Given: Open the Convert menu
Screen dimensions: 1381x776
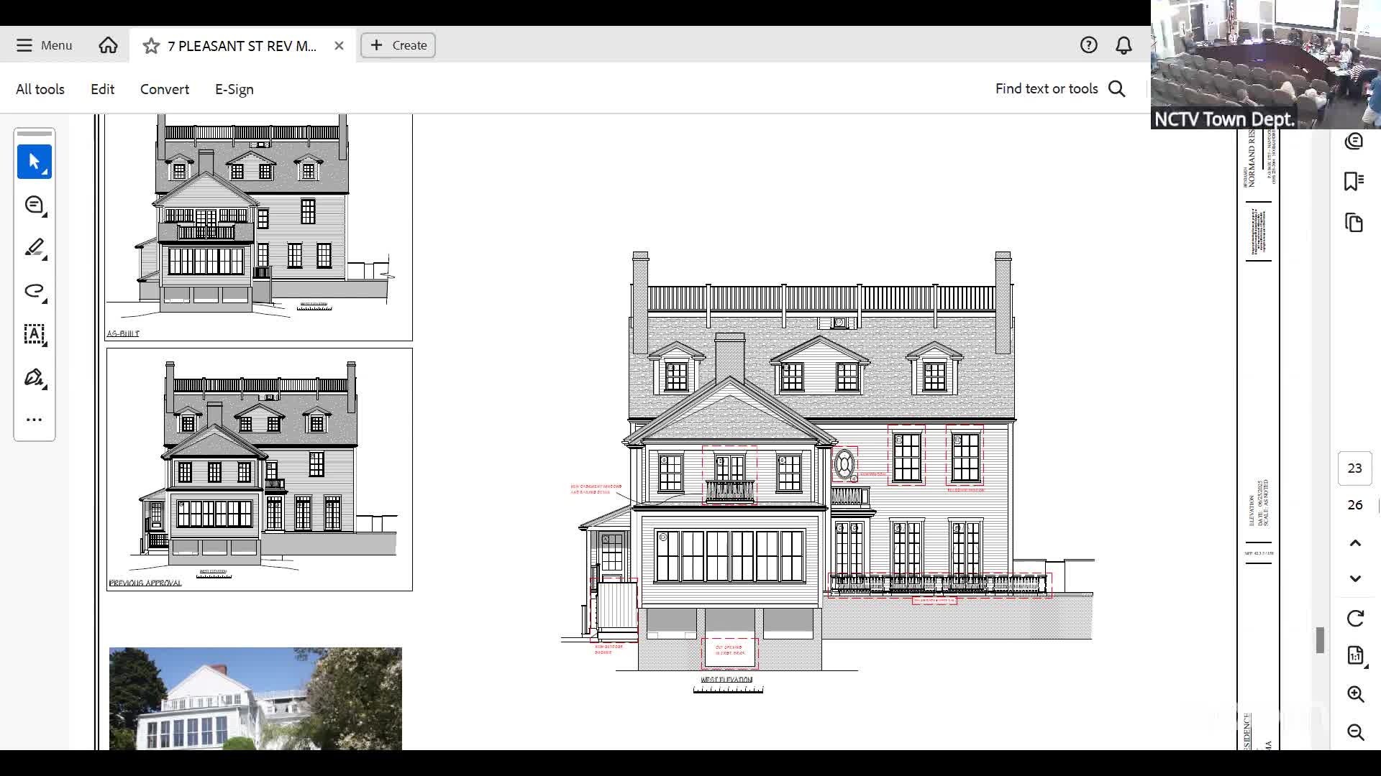Looking at the screenshot, I should (165, 89).
